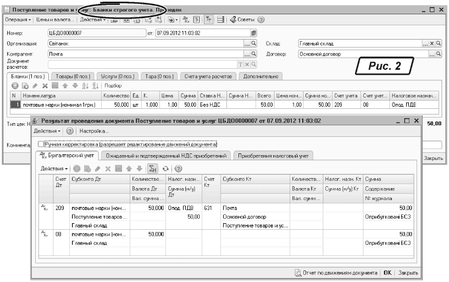Open help icon next to Настройка
449x282 pixels.
pos(70,131)
